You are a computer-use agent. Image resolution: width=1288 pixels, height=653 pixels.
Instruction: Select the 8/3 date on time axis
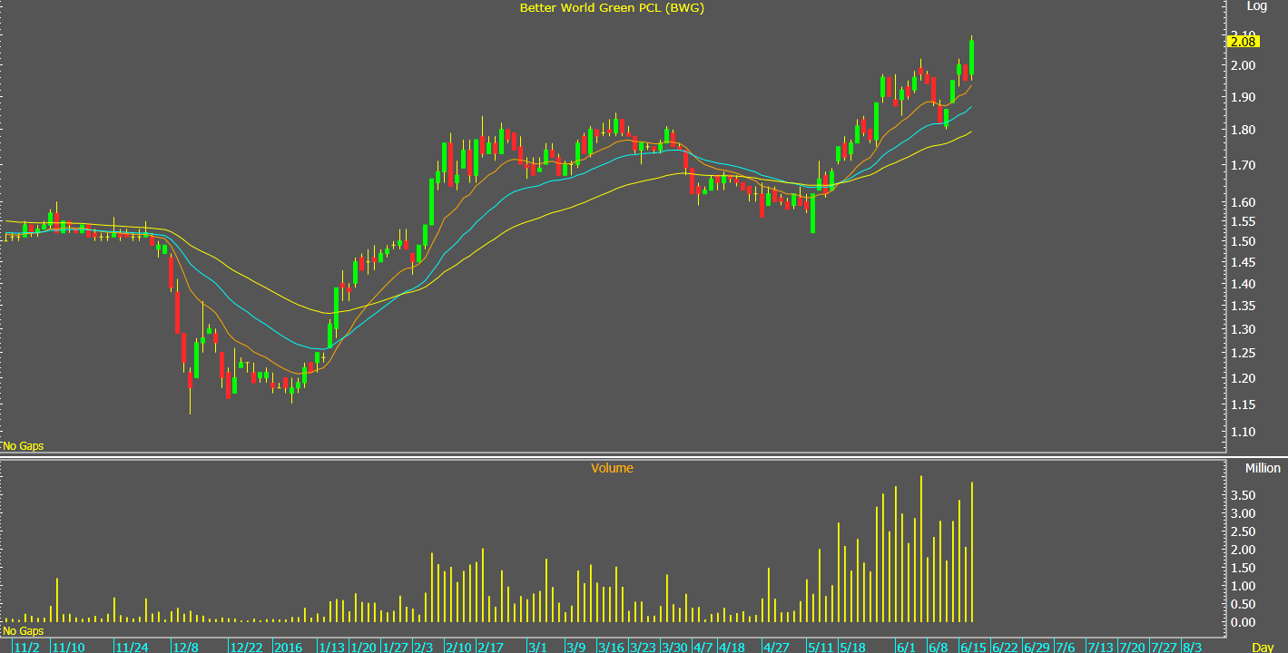(x=1193, y=647)
